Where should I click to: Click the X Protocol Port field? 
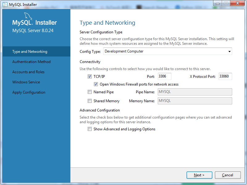pyautogui.click(x=225, y=76)
